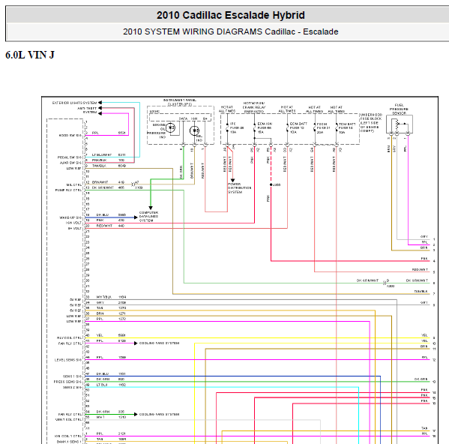449x444 pixels.
Task: Click the 'FSCM' fuse 20A label
Action: click(x=323, y=128)
